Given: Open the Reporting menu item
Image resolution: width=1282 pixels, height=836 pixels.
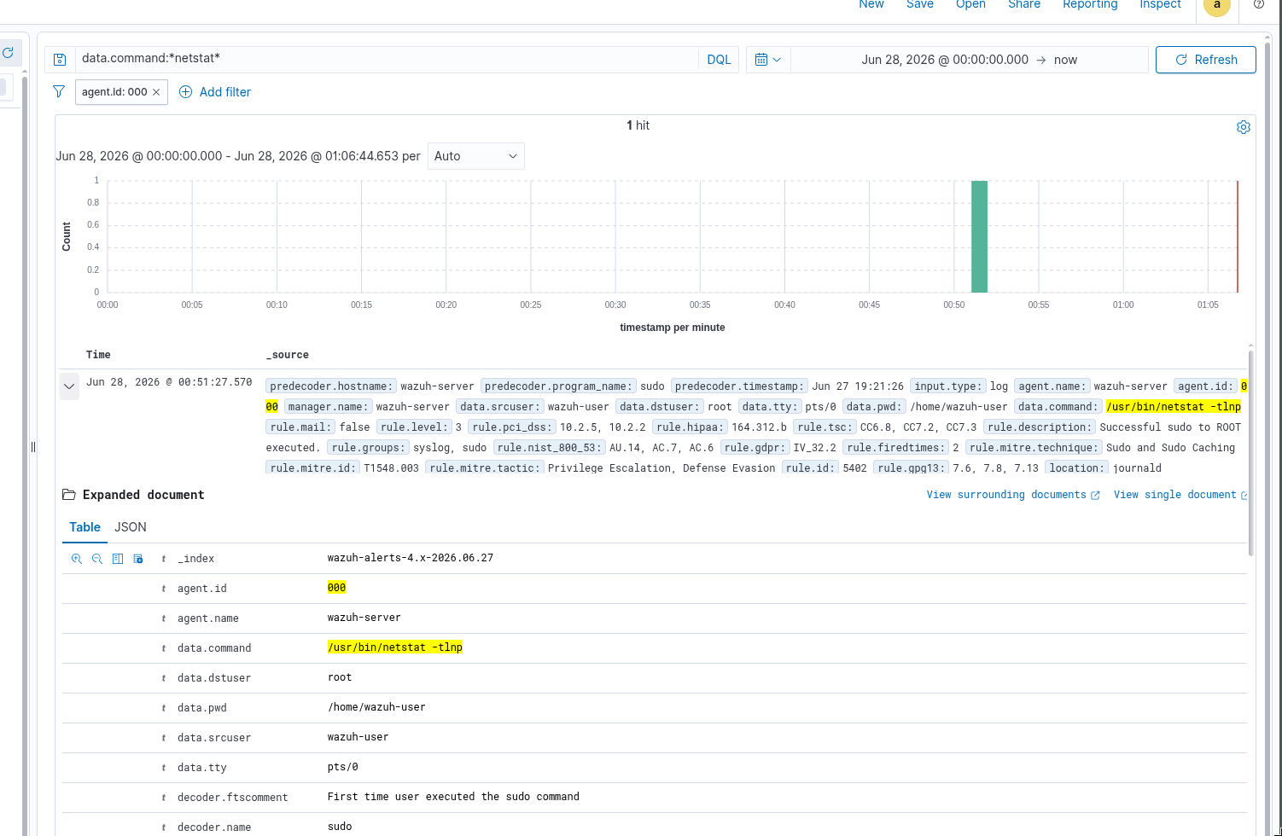Looking at the screenshot, I should coord(1090,4).
